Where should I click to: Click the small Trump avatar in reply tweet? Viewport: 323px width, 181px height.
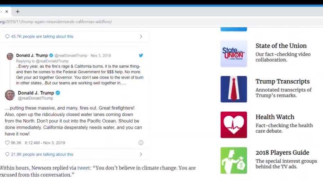pos(10,56)
